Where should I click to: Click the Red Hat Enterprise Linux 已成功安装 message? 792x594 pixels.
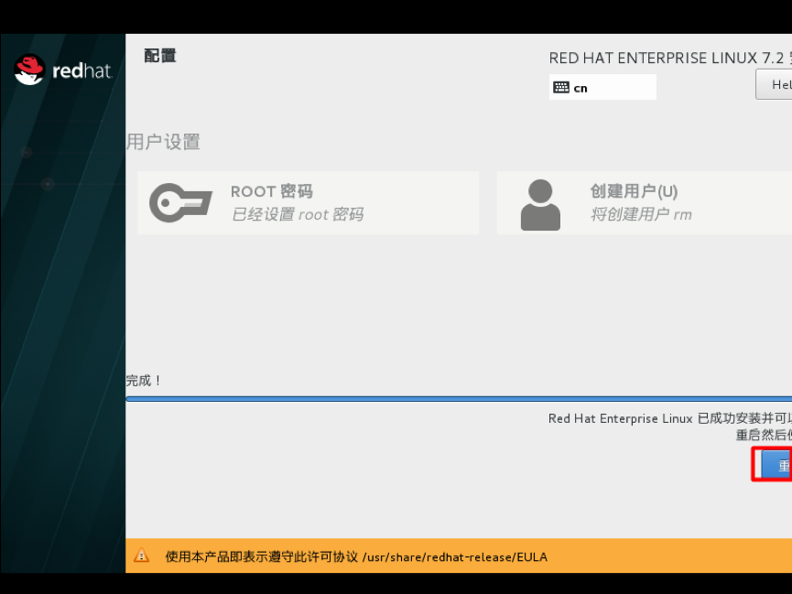[670, 418]
